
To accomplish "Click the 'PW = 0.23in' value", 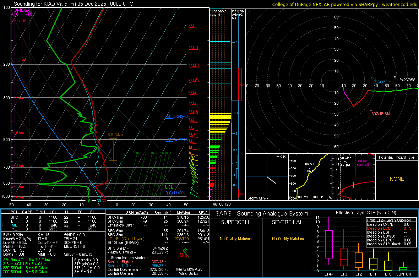I will pyautogui.click(x=13, y=235).
